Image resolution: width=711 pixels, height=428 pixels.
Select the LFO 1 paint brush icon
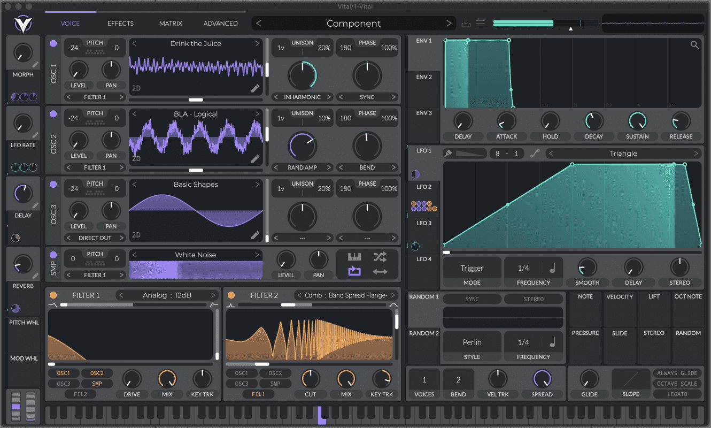pos(448,154)
